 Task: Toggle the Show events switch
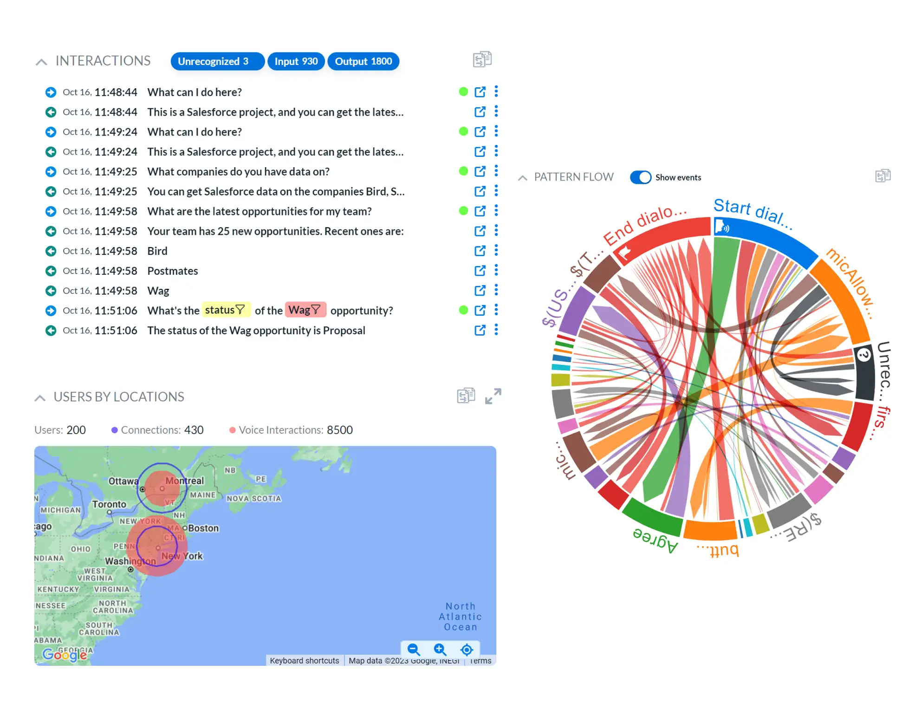(x=641, y=177)
